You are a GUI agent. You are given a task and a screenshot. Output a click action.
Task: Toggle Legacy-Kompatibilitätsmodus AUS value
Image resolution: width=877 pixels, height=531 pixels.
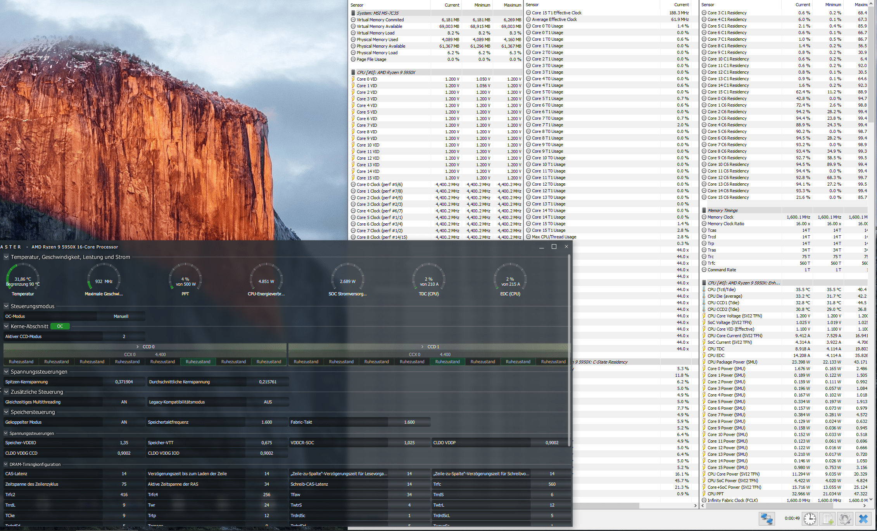(x=268, y=402)
